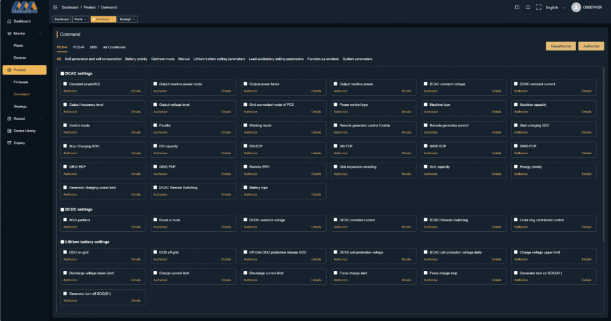Click the Device Library sidebar icon
Screen dimensions: 611x321
(x=9, y=131)
